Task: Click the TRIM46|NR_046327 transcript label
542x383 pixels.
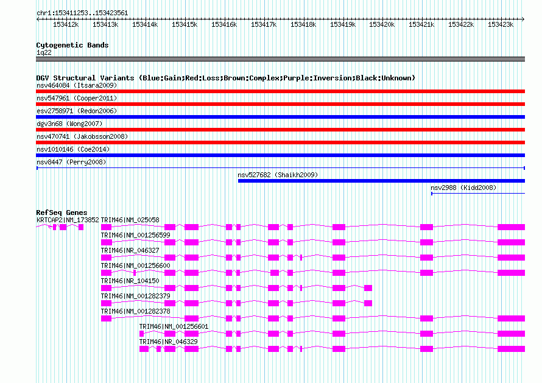Action: click(130, 250)
